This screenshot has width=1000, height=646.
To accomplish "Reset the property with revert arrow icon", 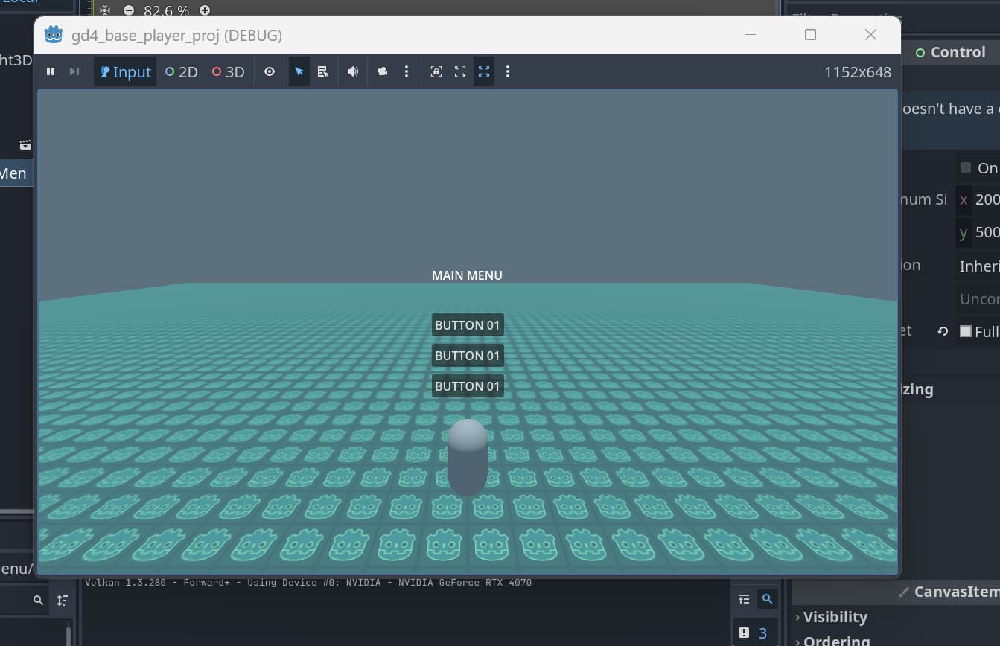I will click(943, 331).
